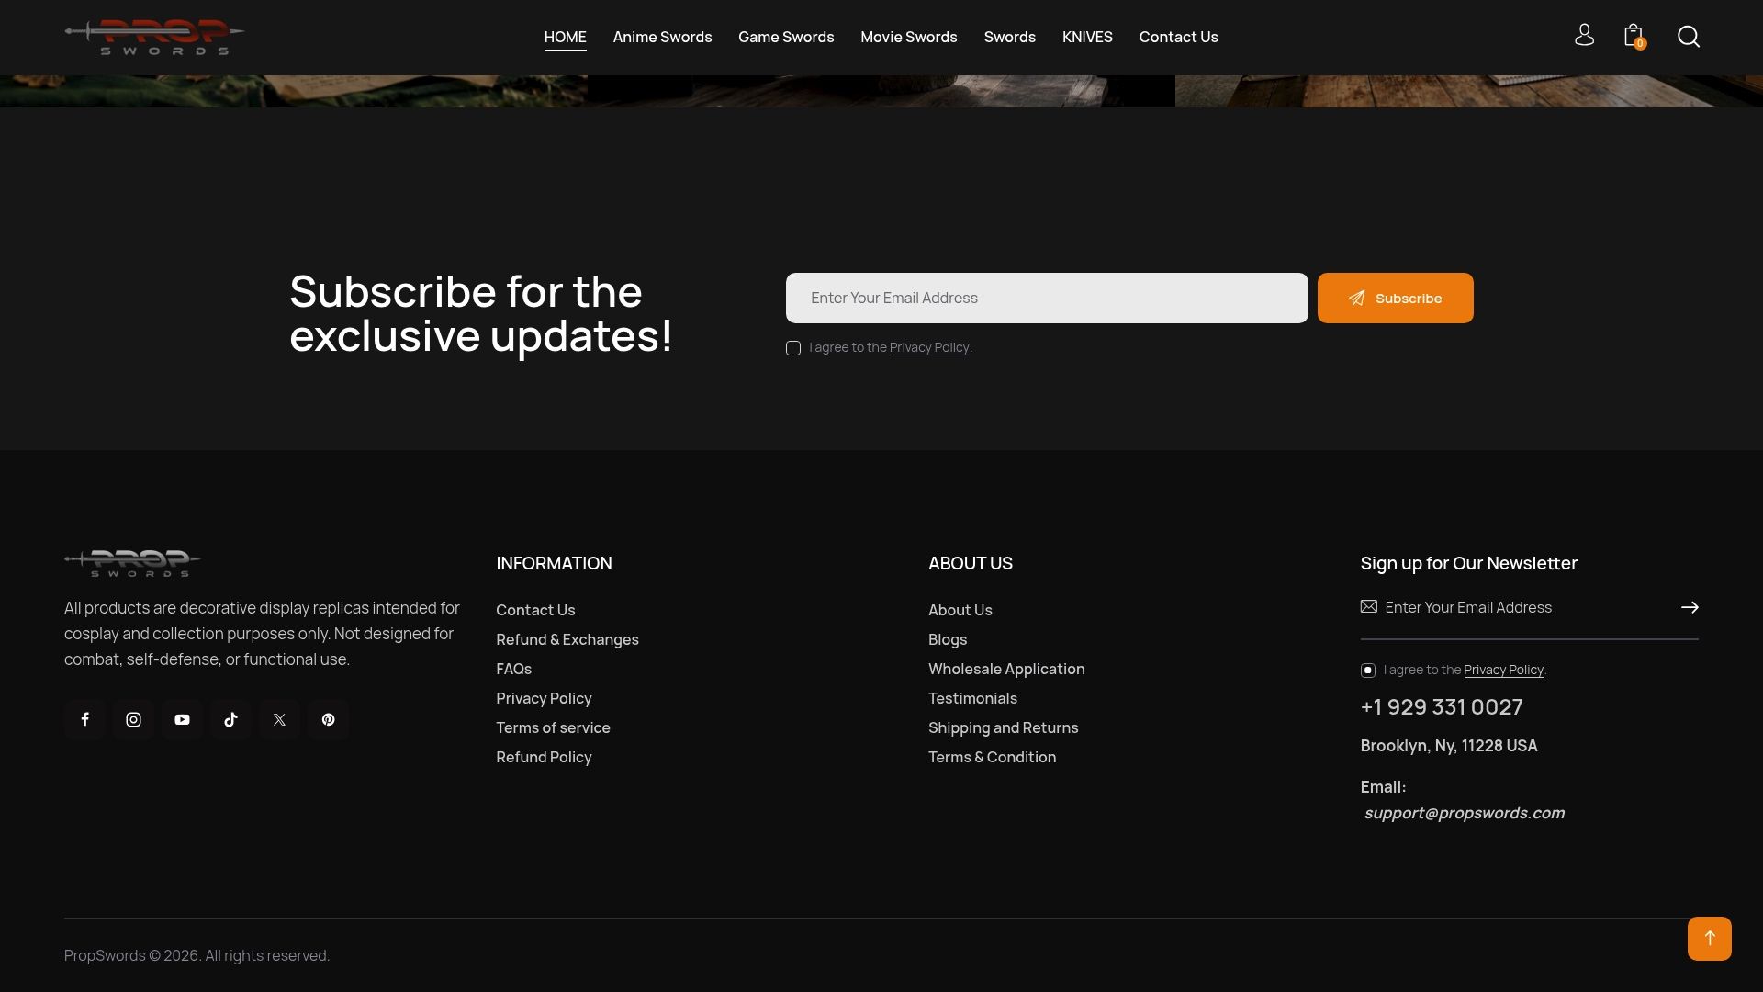This screenshot has width=1763, height=992.
Task: Open the Game Swords menu
Action: [786, 37]
